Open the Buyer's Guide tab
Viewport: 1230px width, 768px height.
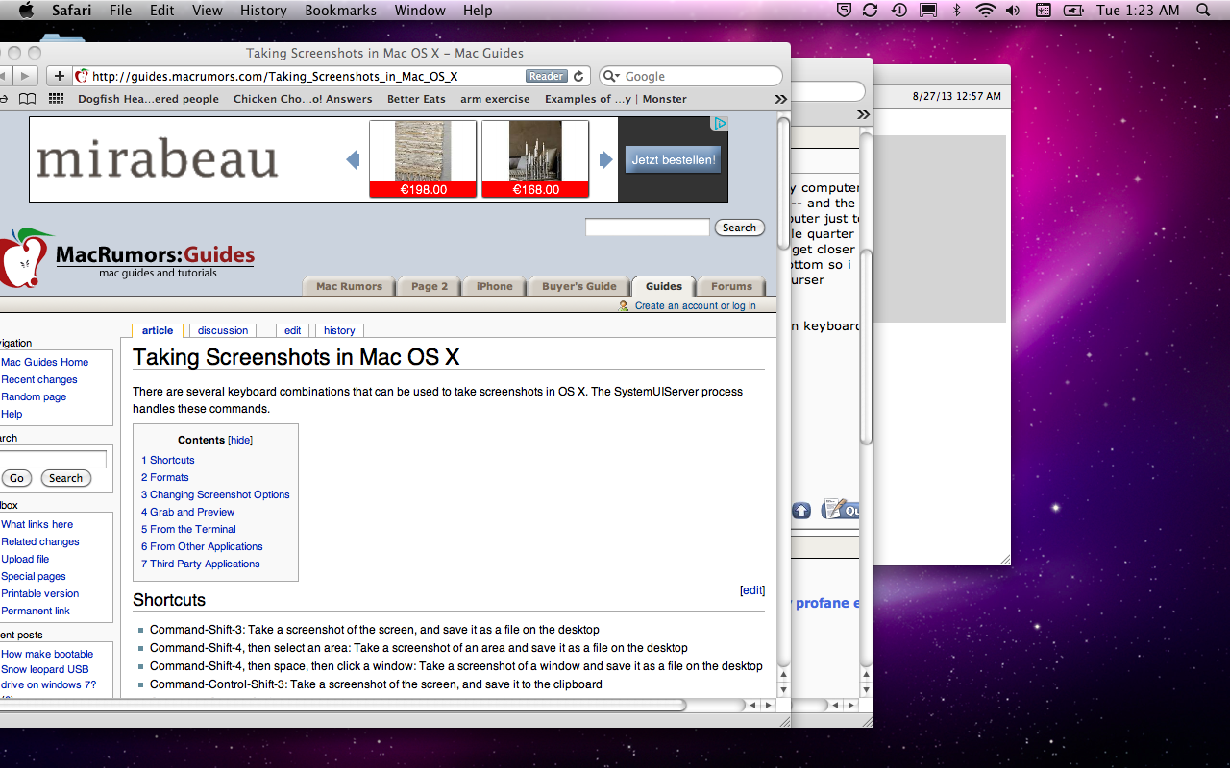pyautogui.click(x=578, y=286)
